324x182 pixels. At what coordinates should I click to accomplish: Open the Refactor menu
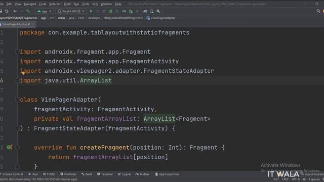coord(55,4)
